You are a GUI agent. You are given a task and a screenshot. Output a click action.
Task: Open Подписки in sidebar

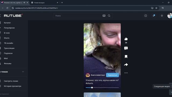click(8, 53)
